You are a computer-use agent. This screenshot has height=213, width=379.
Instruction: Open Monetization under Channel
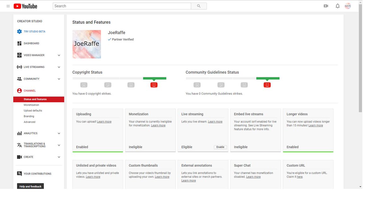[31, 105]
